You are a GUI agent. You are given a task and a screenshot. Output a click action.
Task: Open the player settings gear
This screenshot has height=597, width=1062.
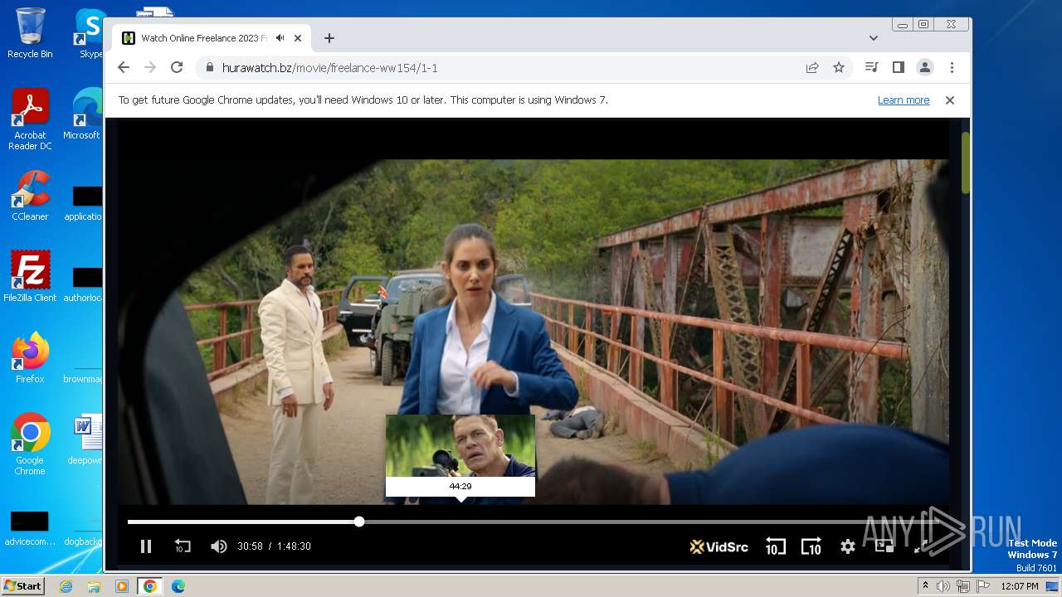tap(847, 546)
